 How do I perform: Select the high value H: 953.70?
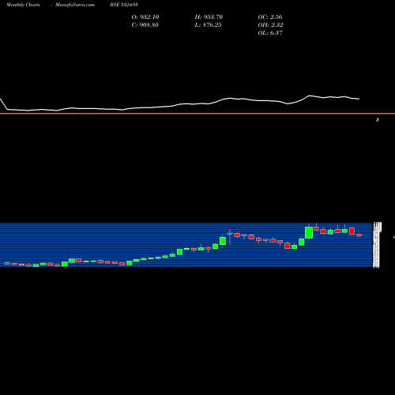click(209, 17)
